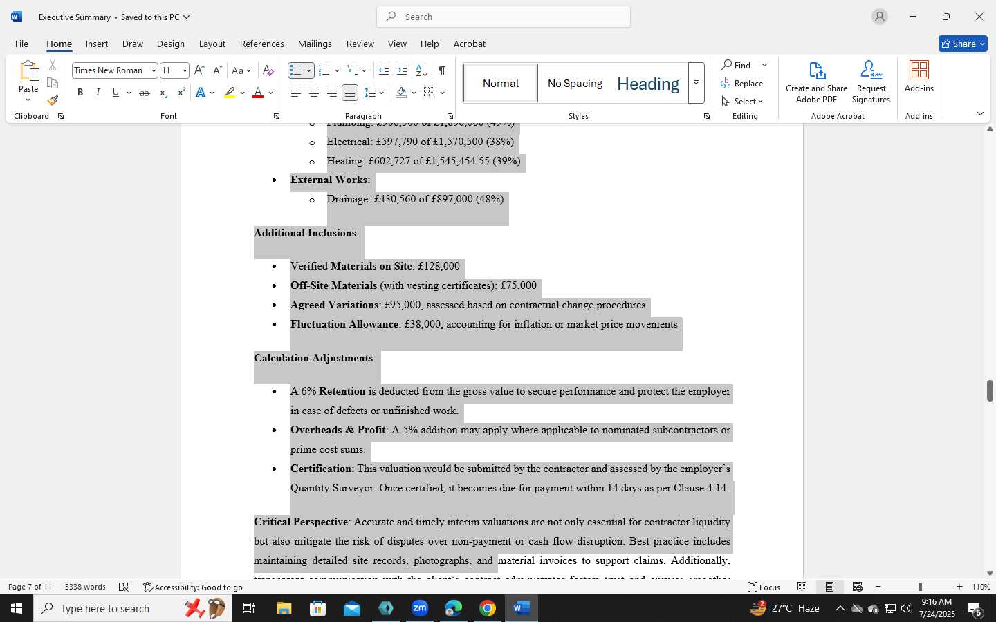Expand the numbering library dropdown arrow
996x622 pixels.
point(337,70)
